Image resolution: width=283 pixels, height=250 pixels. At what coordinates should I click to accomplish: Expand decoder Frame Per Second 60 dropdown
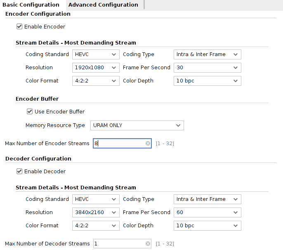pyautogui.click(x=208, y=212)
